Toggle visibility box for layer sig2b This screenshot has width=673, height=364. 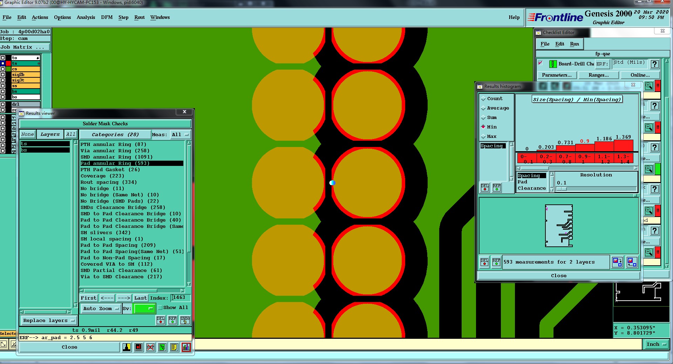click(3, 75)
